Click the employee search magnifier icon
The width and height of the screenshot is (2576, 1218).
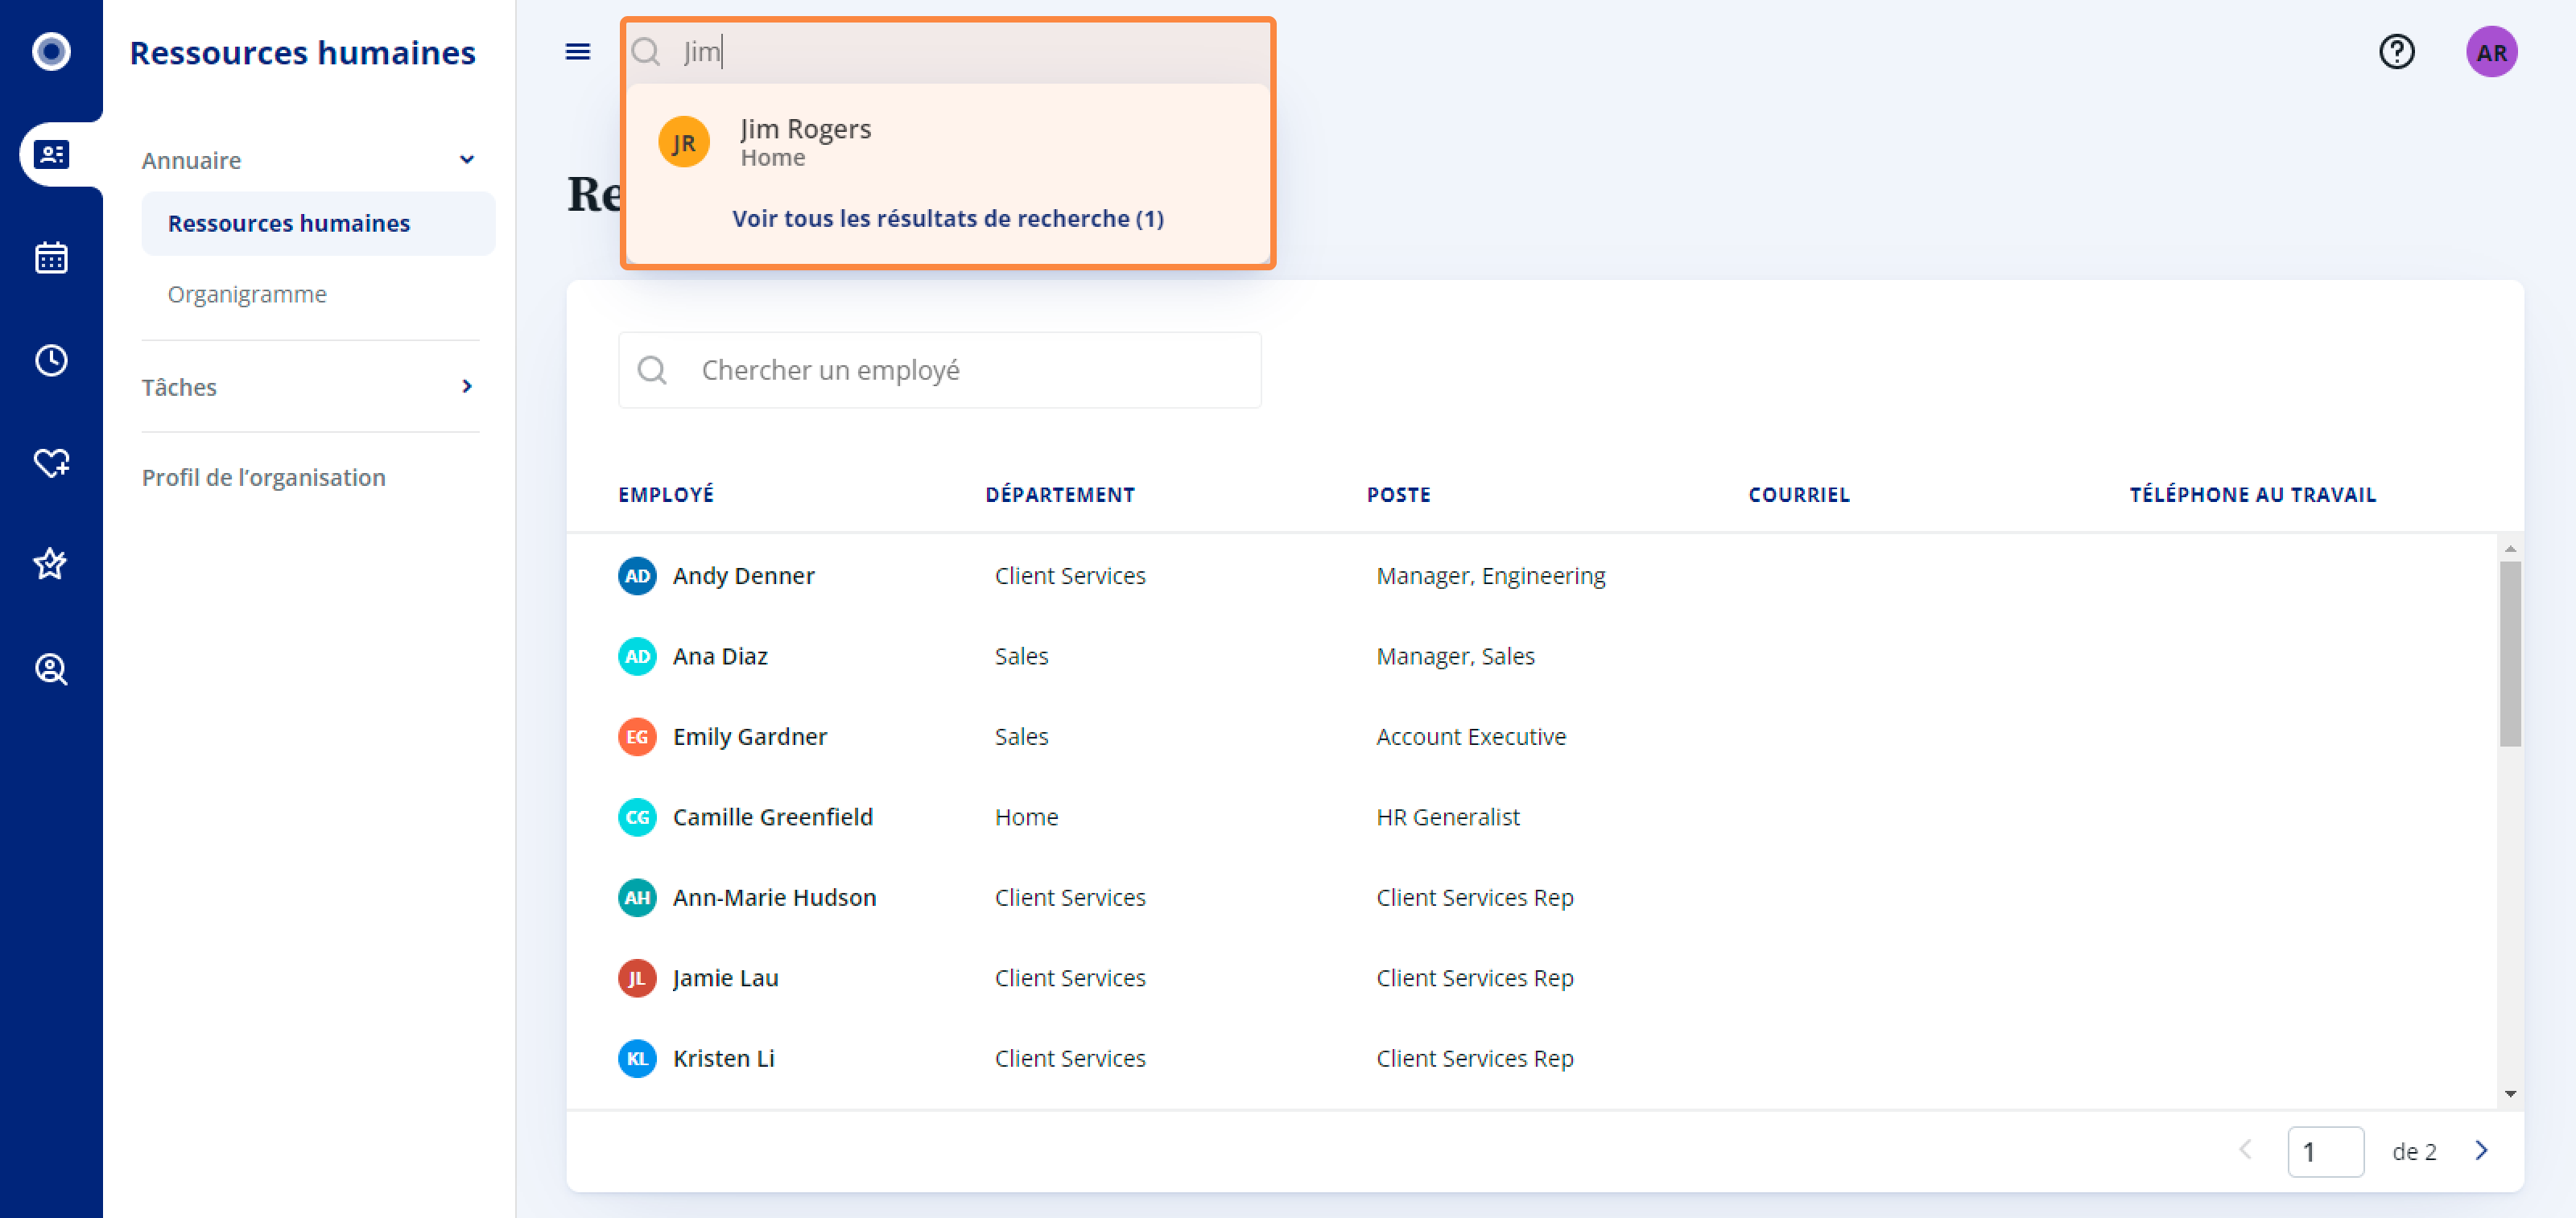click(x=652, y=370)
